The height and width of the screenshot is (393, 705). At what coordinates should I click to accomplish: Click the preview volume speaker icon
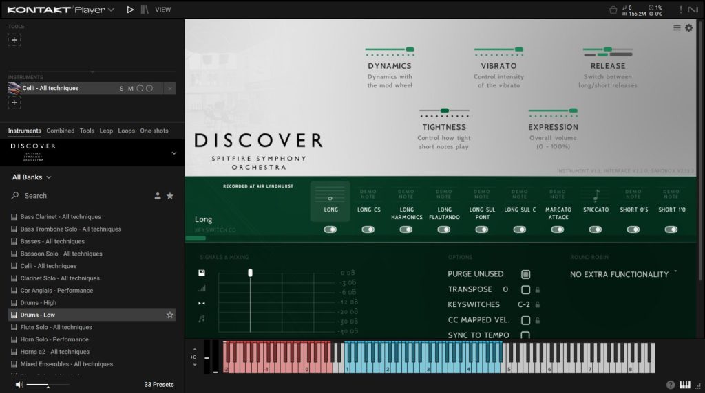pyautogui.click(x=19, y=385)
